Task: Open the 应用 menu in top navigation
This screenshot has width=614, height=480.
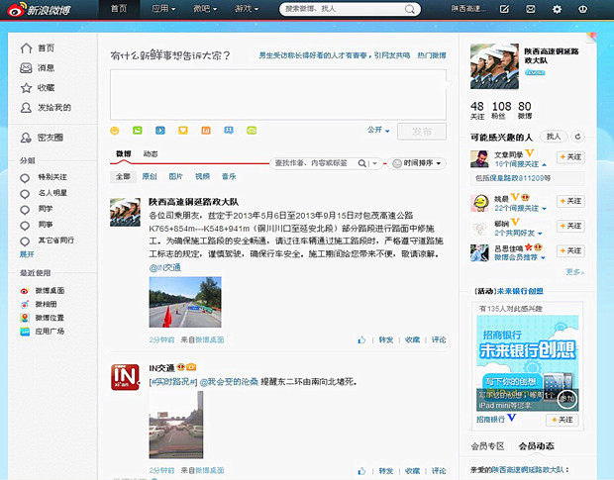Action: click(163, 9)
